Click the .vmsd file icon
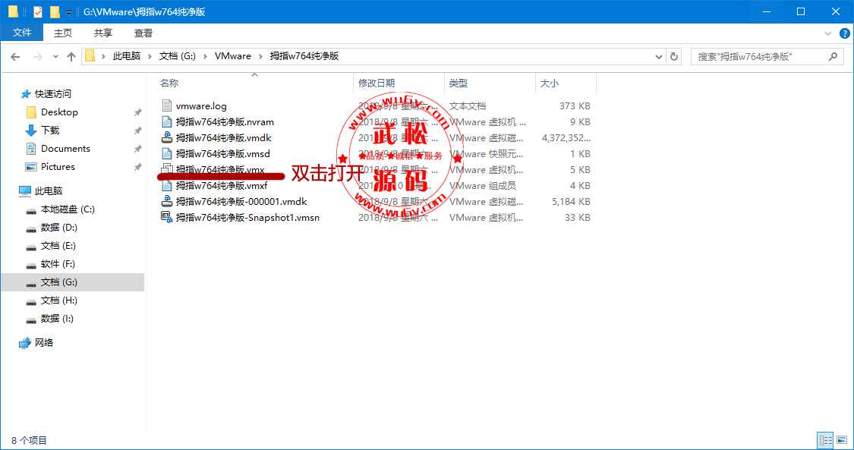The height and width of the screenshot is (450, 854). pos(167,153)
